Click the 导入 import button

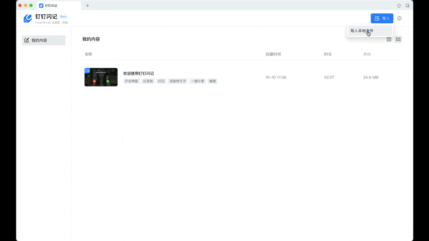pyautogui.click(x=382, y=18)
